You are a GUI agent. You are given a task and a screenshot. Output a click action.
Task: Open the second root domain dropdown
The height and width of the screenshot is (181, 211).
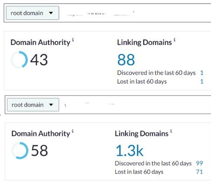click(x=33, y=104)
